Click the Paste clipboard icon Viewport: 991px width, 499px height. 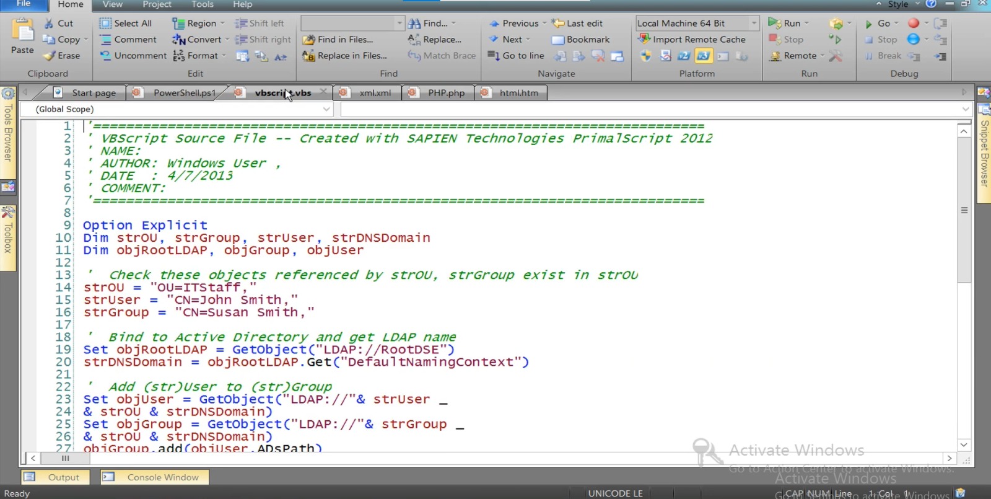(22, 30)
